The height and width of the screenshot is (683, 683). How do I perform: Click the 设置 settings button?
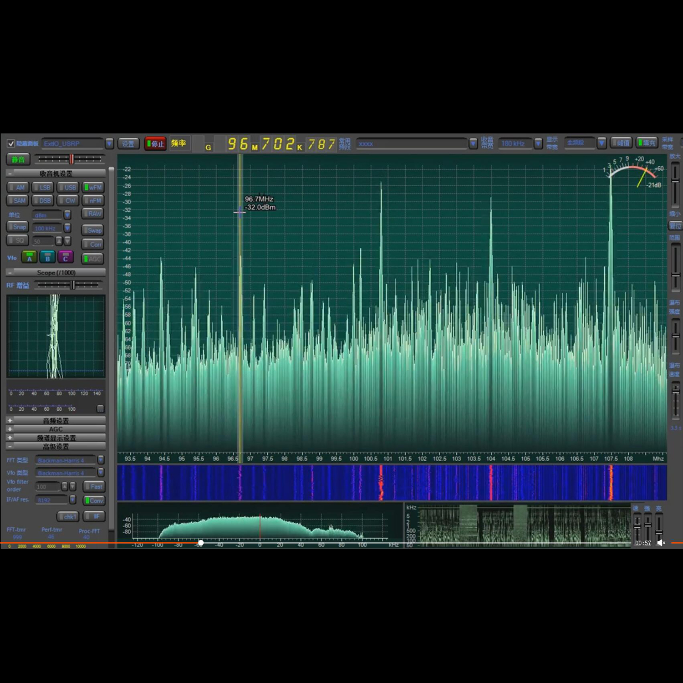coord(128,143)
